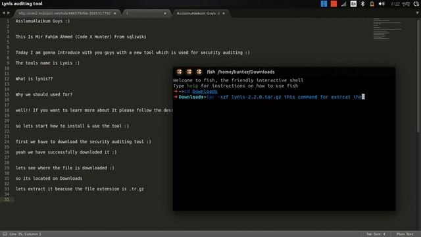This screenshot has height=237, width=421.
Task: Place cursor at terminal cursor block
Action: (363, 97)
